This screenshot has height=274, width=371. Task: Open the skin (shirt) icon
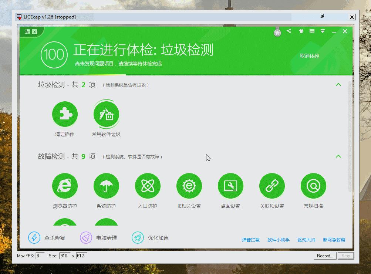[x=301, y=31]
